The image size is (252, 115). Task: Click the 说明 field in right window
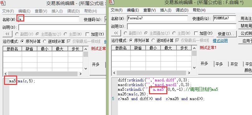(x=182, y=26)
